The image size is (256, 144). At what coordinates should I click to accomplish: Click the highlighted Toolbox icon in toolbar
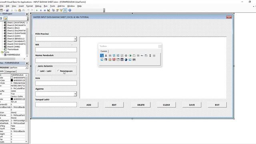coord(65,10)
